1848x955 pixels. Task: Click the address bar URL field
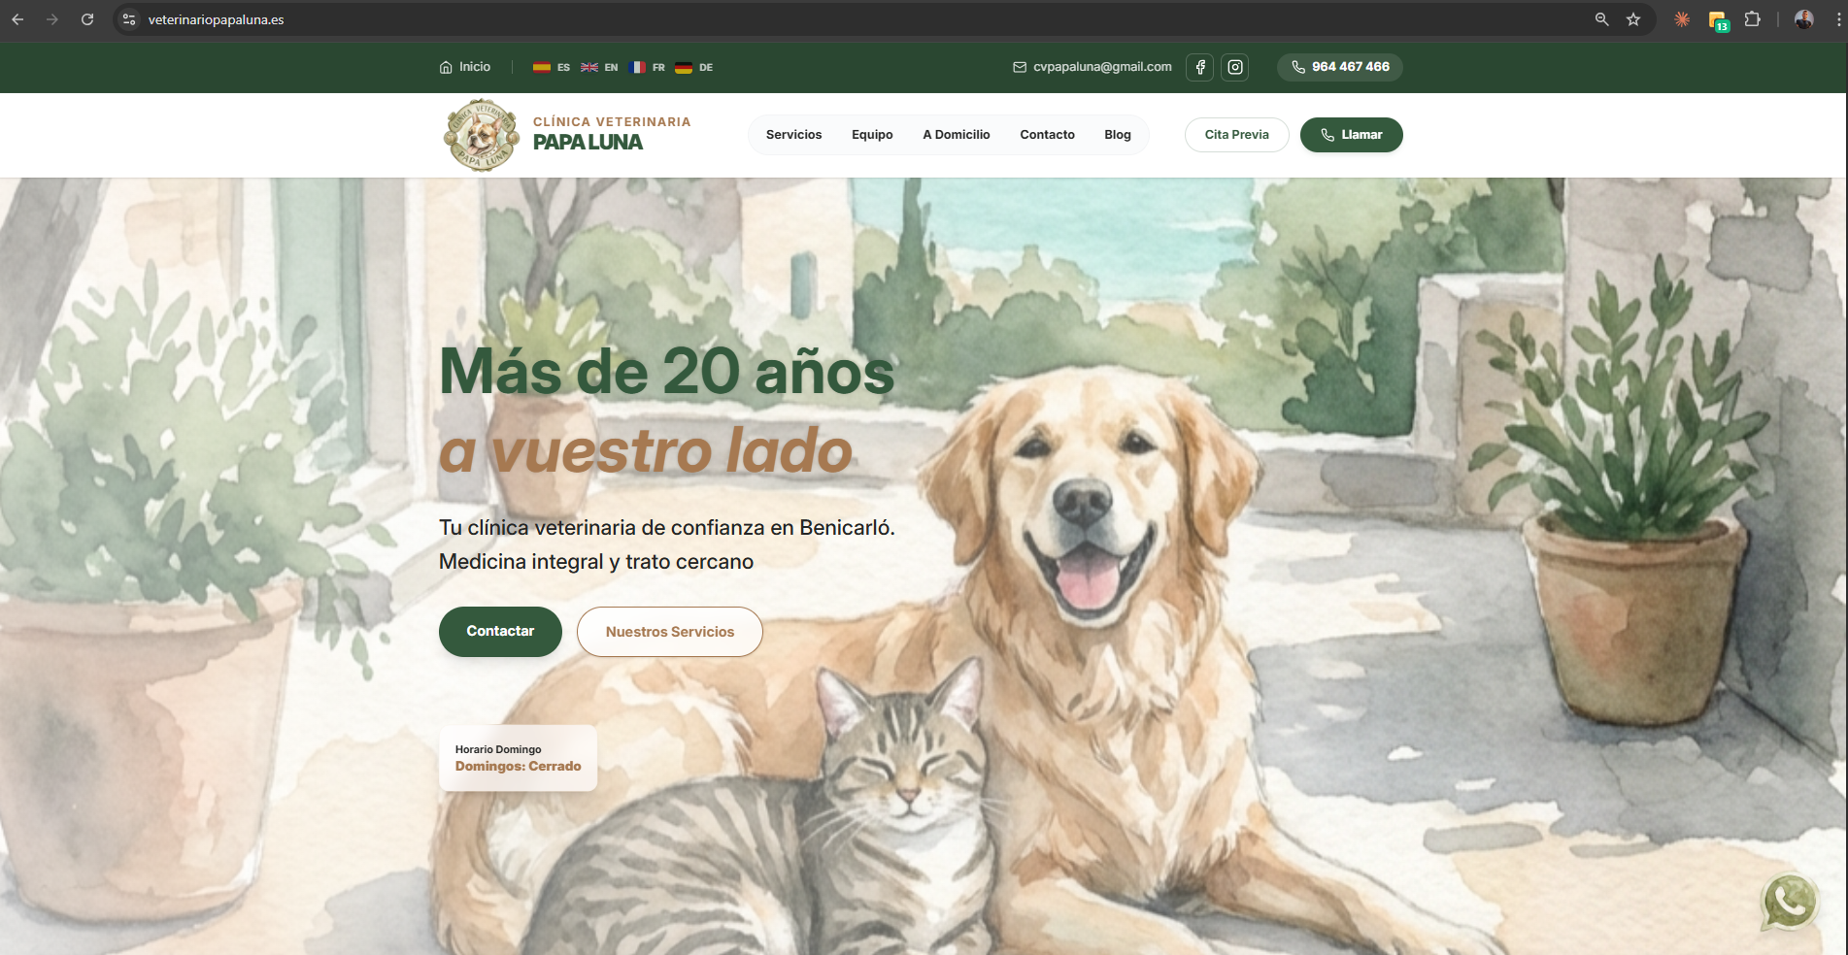tap(217, 18)
